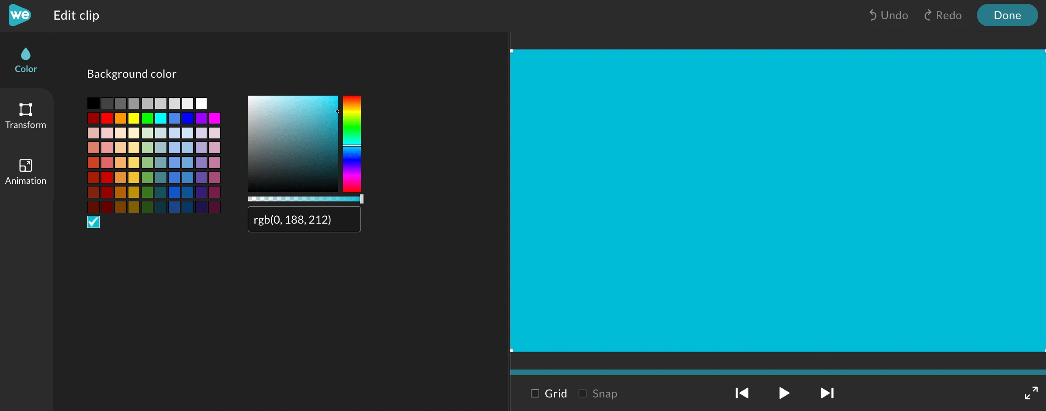Choose the bright green swatch

pyautogui.click(x=147, y=118)
